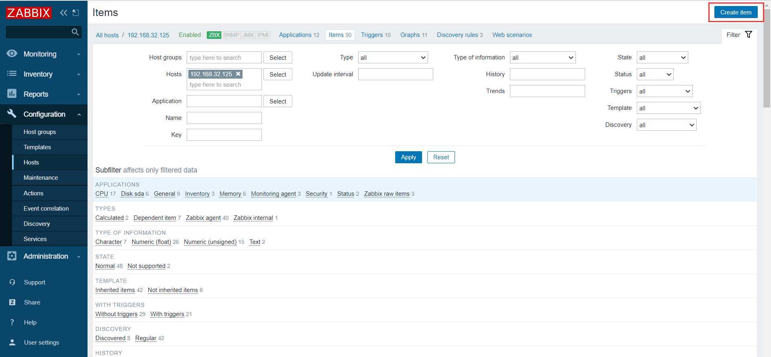The image size is (771, 357).
Task: Open the Template filter dropdown
Action: tap(669, 108)
